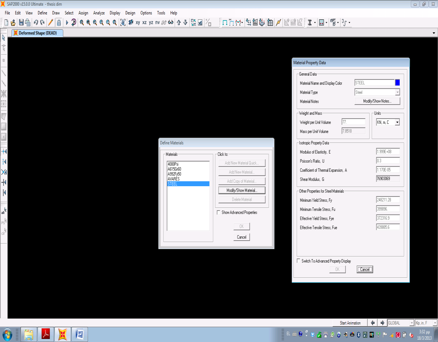Undo the last action

(x=36, y=23)
